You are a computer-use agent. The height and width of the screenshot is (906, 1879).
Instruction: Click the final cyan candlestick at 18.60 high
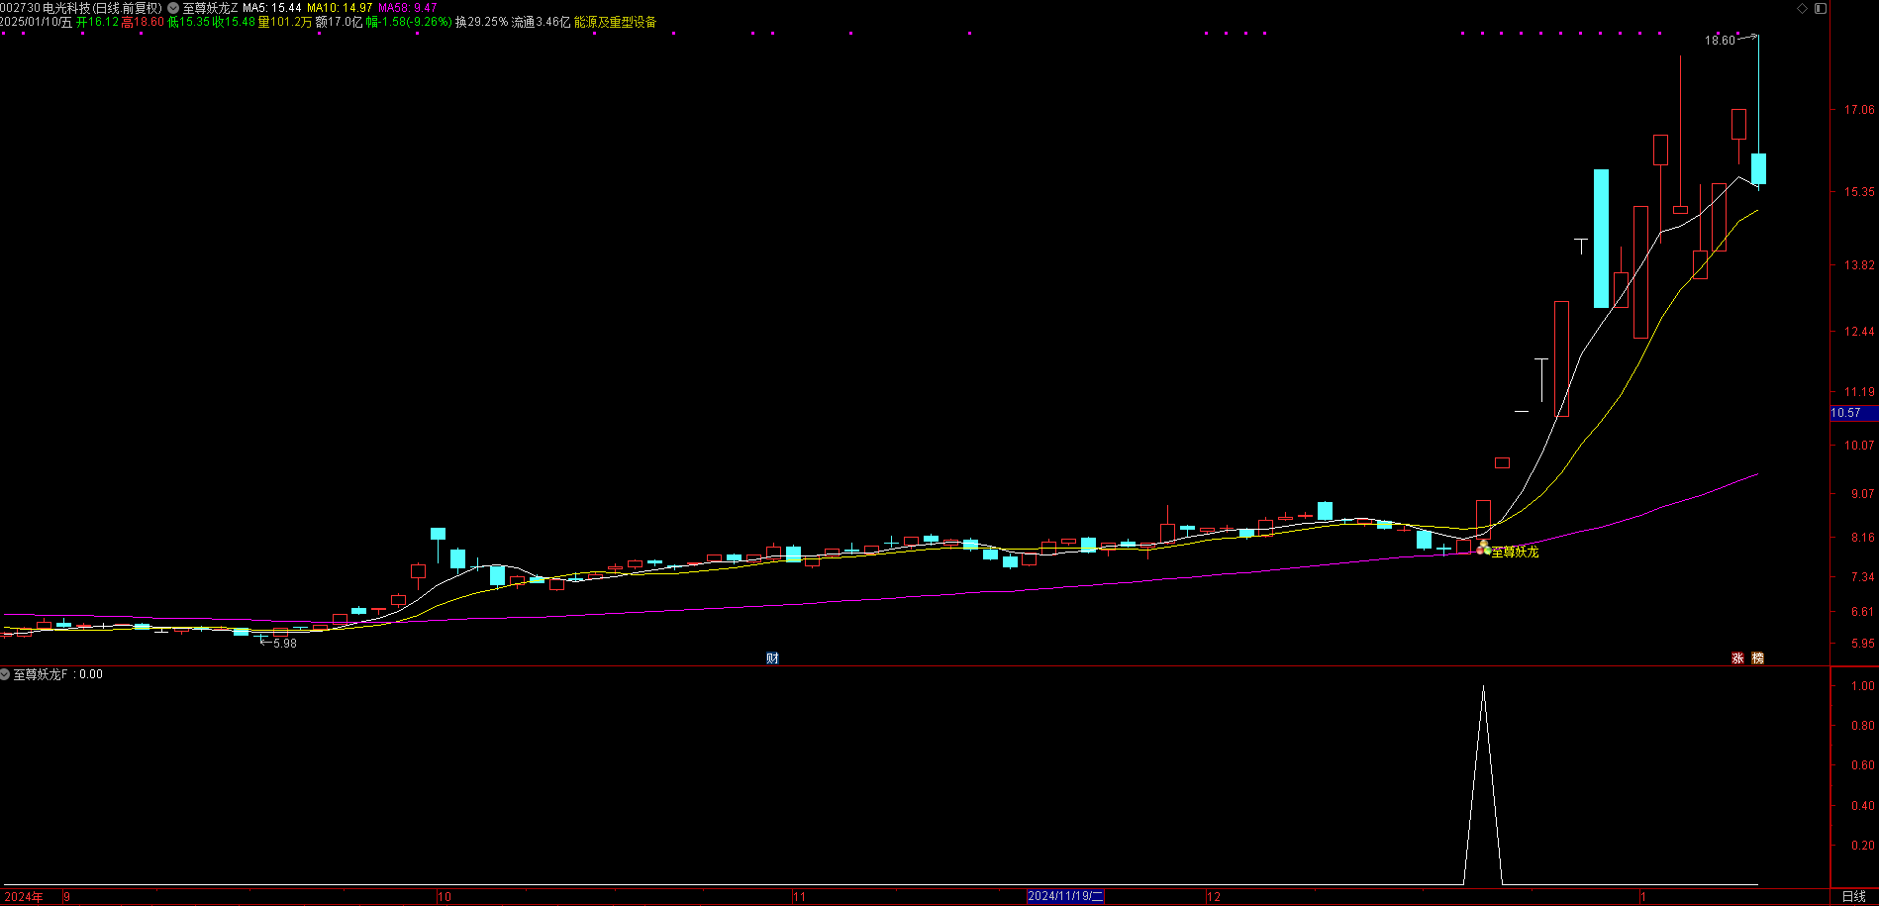coord(1758,168)
